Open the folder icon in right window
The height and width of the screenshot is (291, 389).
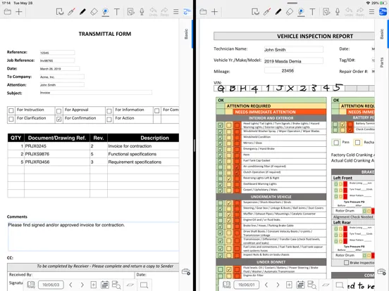(x=203, y=12)
